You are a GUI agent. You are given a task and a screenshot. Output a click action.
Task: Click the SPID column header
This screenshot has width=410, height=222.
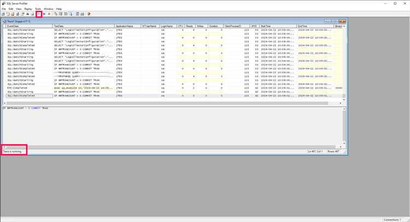point(255,26)
